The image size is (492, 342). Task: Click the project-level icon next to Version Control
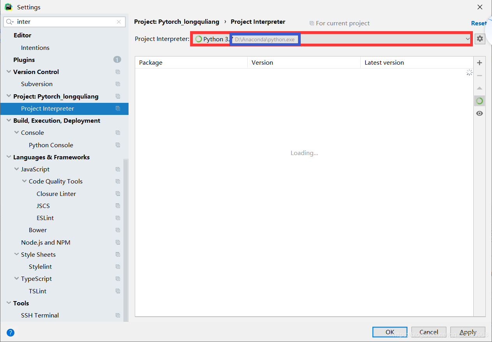point(118,72)
